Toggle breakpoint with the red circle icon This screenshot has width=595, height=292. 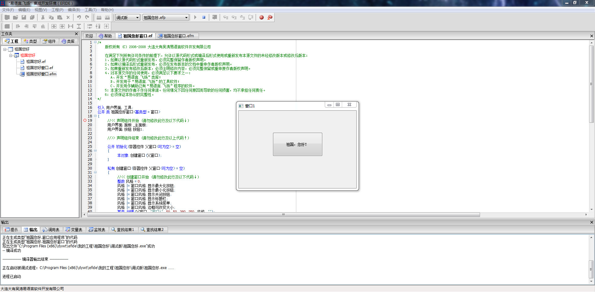(x=262, y=17)
